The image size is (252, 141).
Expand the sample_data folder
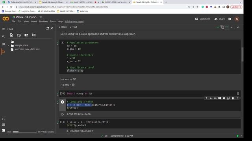pos(8,45)
